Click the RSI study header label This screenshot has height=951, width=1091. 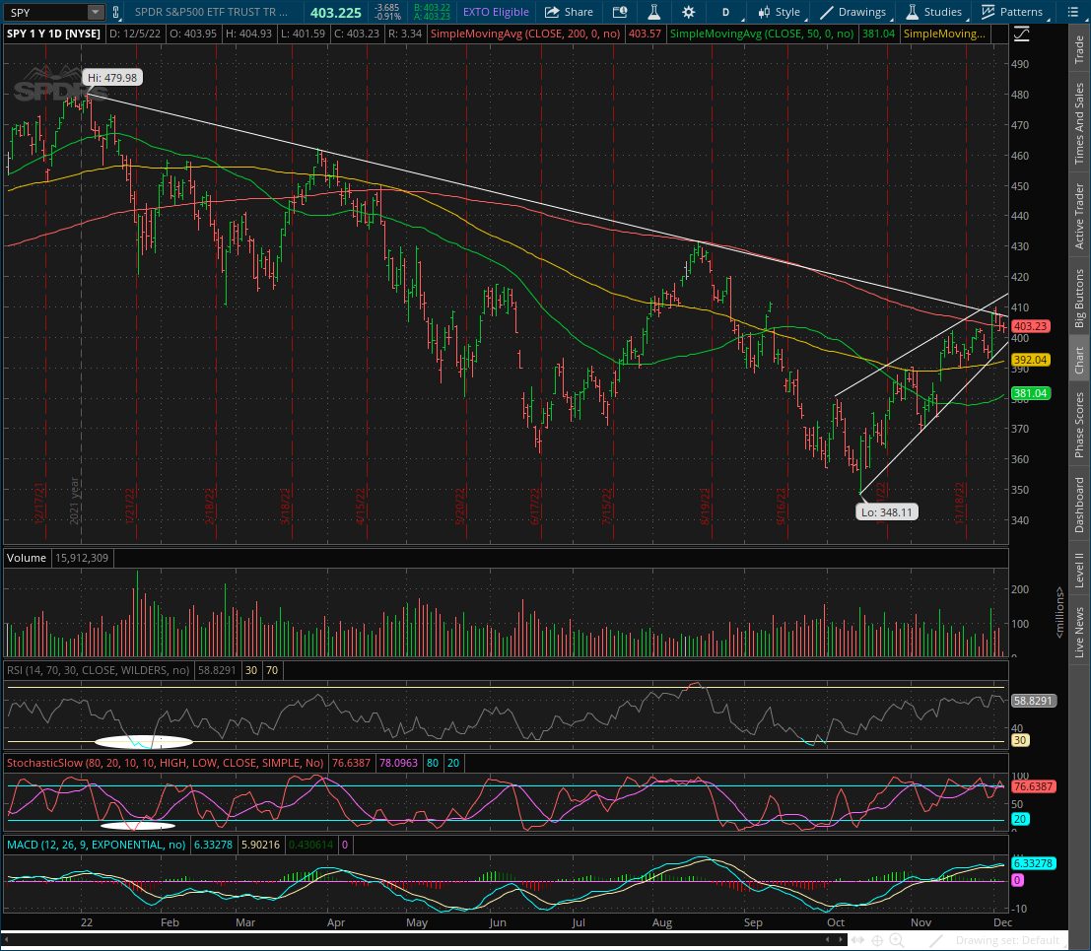(99, 670)
